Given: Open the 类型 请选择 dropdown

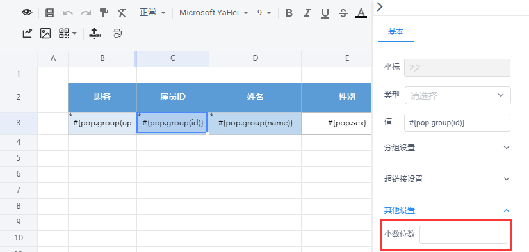Looking at the screenshot, I should 457,95.
